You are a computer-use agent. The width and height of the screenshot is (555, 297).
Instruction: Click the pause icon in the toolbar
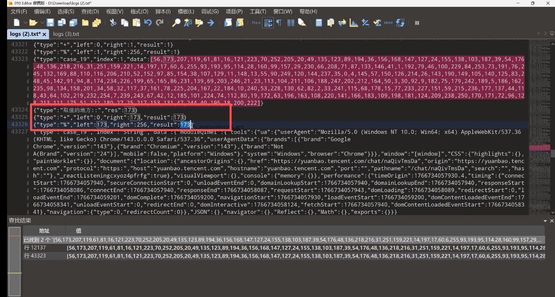click(417, 23)
